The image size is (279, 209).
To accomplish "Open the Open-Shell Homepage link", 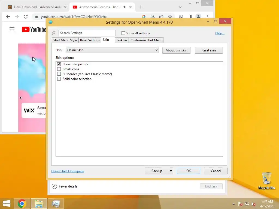I will [x=68, y=171].
